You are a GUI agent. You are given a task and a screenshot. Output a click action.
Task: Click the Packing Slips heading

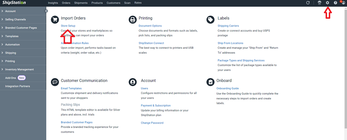click(x=70, y=105)
